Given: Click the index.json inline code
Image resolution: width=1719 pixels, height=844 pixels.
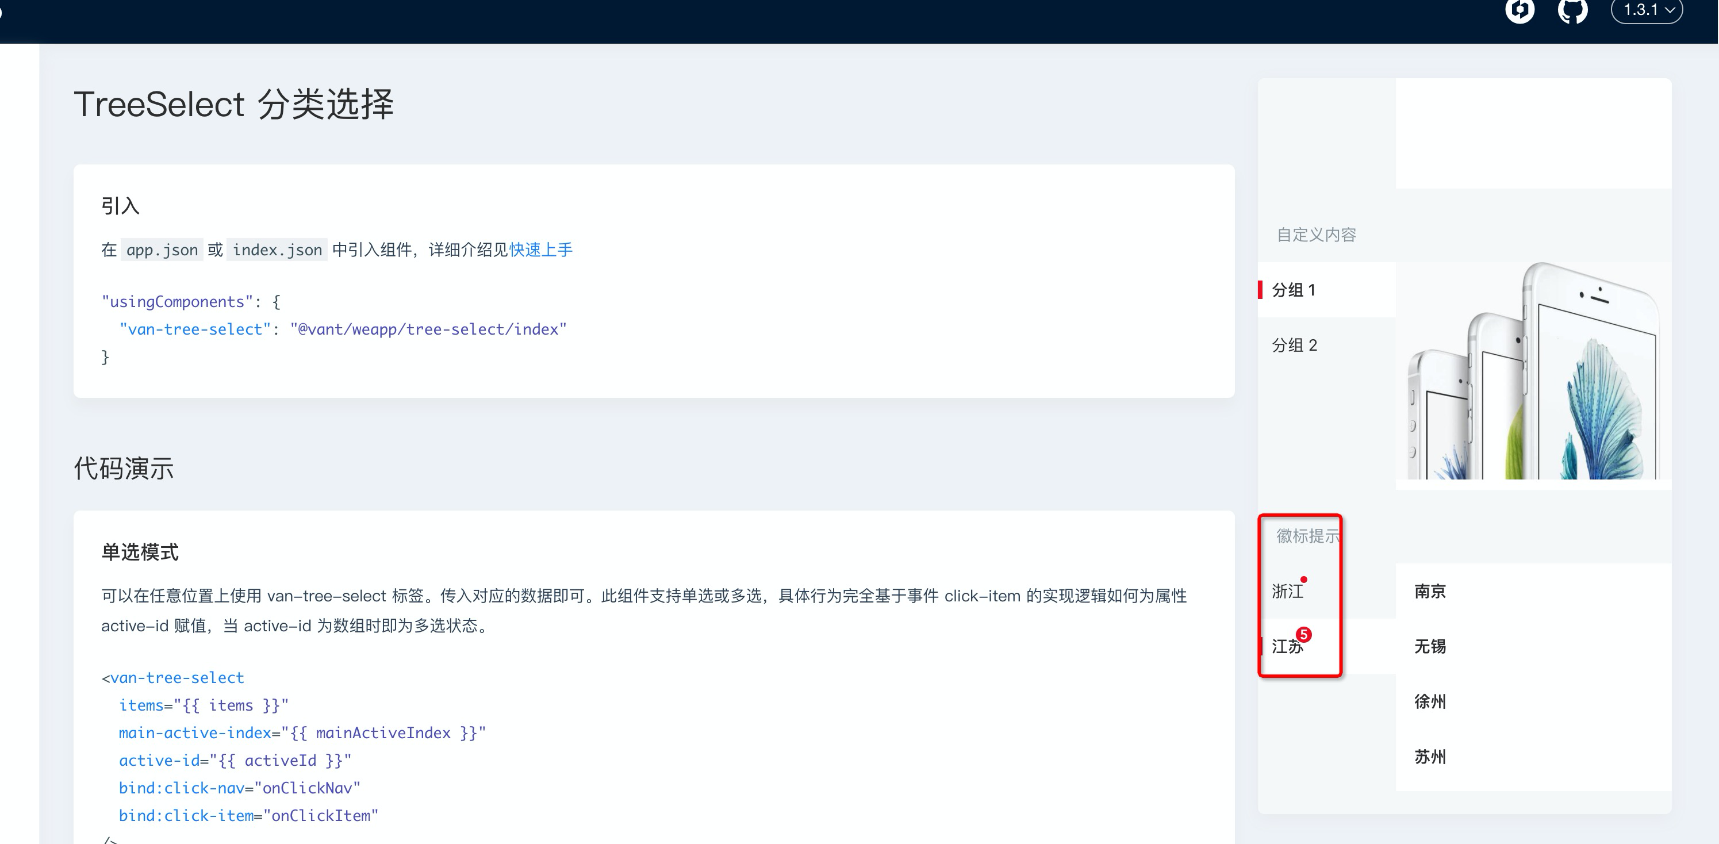Looking at the screenshot, I should [277, 250].
